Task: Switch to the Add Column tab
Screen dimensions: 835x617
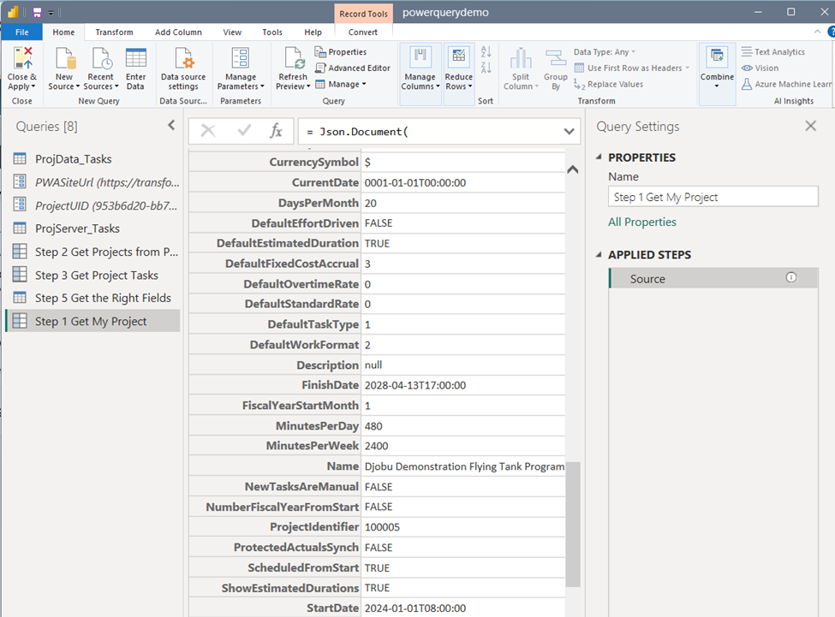Action: pos(178,32)
